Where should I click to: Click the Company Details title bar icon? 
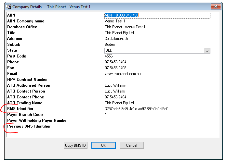tap(8, 6)
